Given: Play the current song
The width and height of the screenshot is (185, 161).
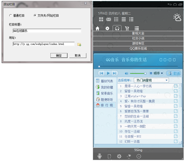Looking at the screenshot, I should coord(108,73).
